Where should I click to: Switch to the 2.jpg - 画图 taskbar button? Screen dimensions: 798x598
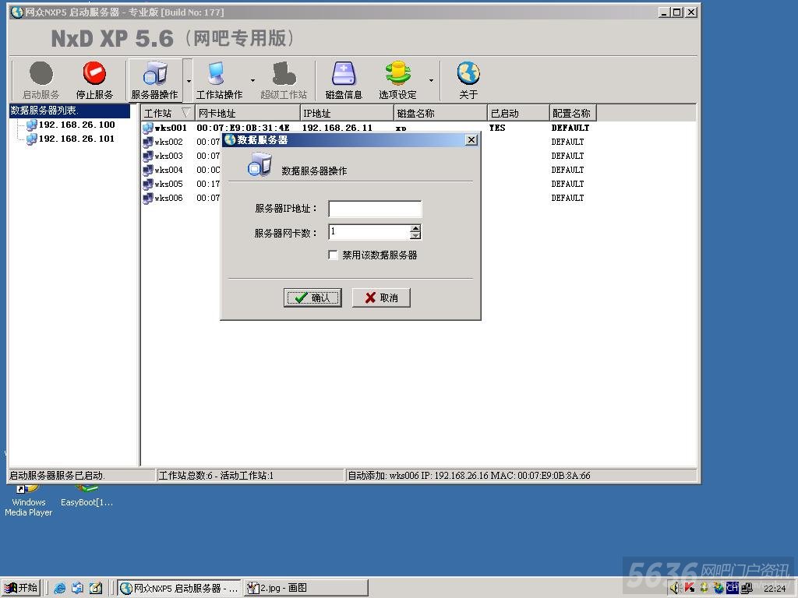point(305,588)
